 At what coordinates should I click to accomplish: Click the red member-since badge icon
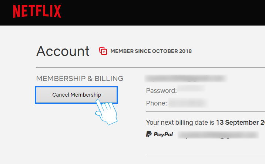tap(103, 51)
